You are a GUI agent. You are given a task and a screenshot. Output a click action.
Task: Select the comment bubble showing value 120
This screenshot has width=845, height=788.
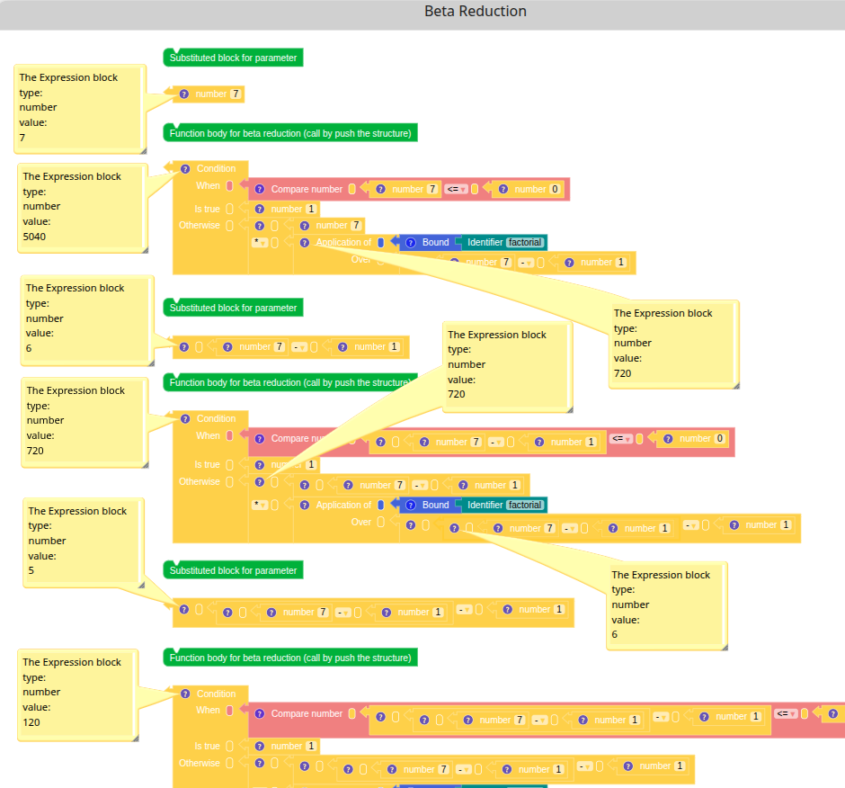76,693
